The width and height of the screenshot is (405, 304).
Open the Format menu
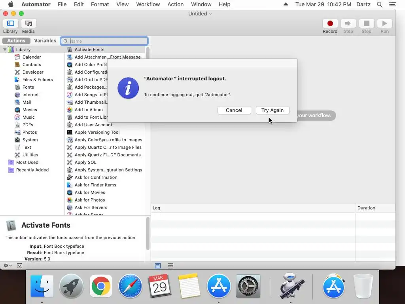click(x=100, y=4)
